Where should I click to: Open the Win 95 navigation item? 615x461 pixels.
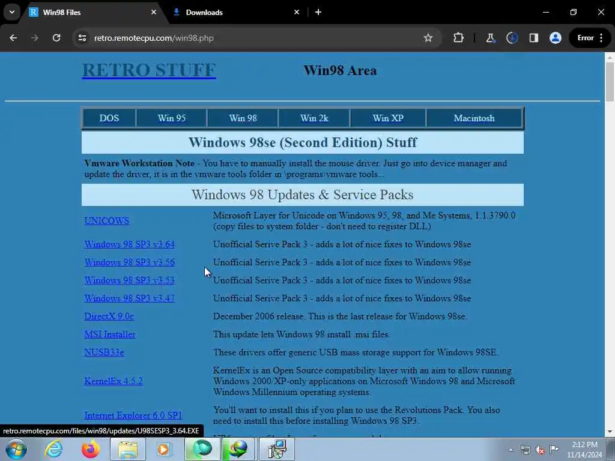(171, 118)
